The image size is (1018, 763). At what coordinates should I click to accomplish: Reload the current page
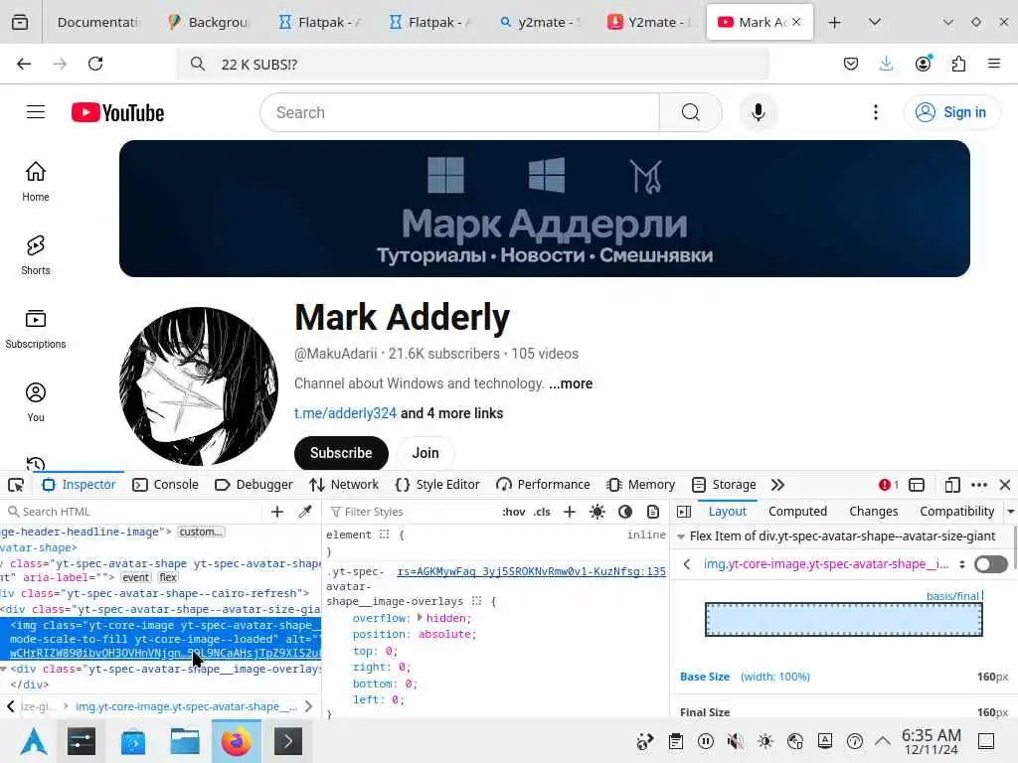pyautogui.click(x=95, y=64)
